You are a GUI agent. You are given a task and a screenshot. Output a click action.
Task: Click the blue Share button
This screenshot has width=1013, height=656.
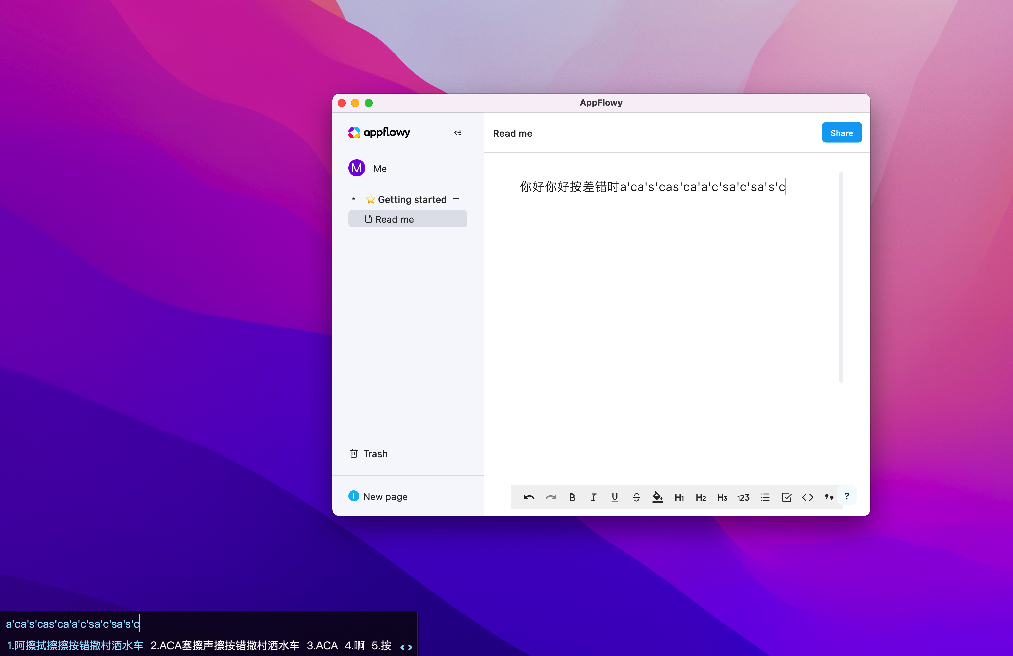(841, 133)
